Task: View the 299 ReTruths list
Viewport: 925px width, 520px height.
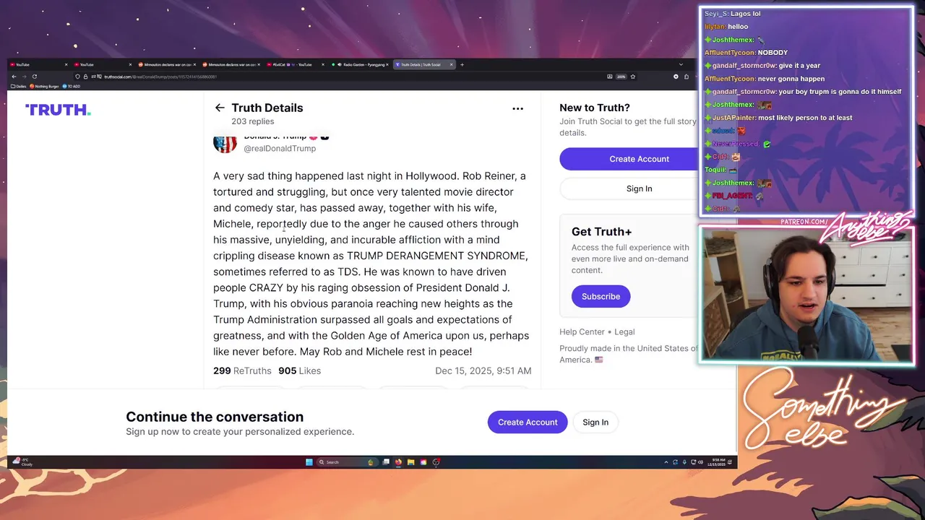Action: pyautogui.click(x=242, y=370)
